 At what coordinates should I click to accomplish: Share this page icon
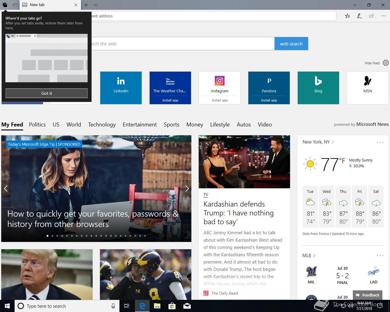[x=371, y=16]
